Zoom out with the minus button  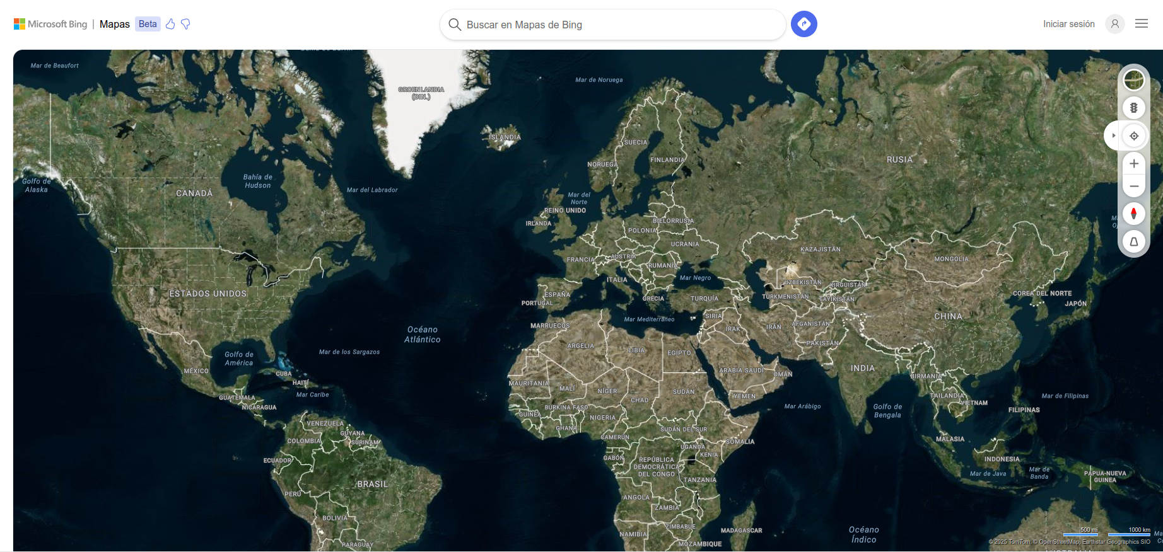(x=1133, y=186)
